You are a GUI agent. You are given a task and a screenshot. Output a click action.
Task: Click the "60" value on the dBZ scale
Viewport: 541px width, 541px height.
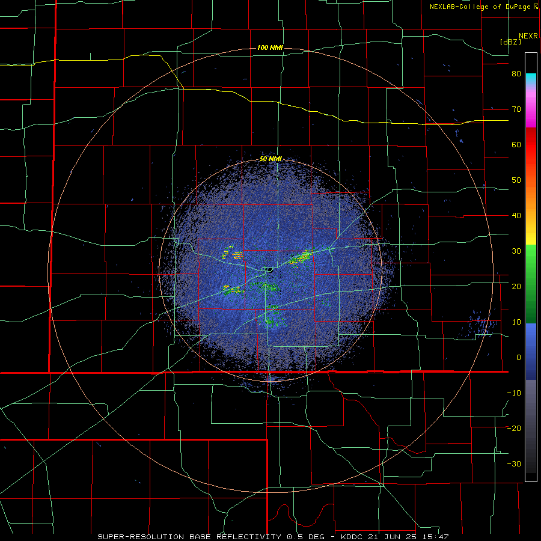(x=516, y=144)
